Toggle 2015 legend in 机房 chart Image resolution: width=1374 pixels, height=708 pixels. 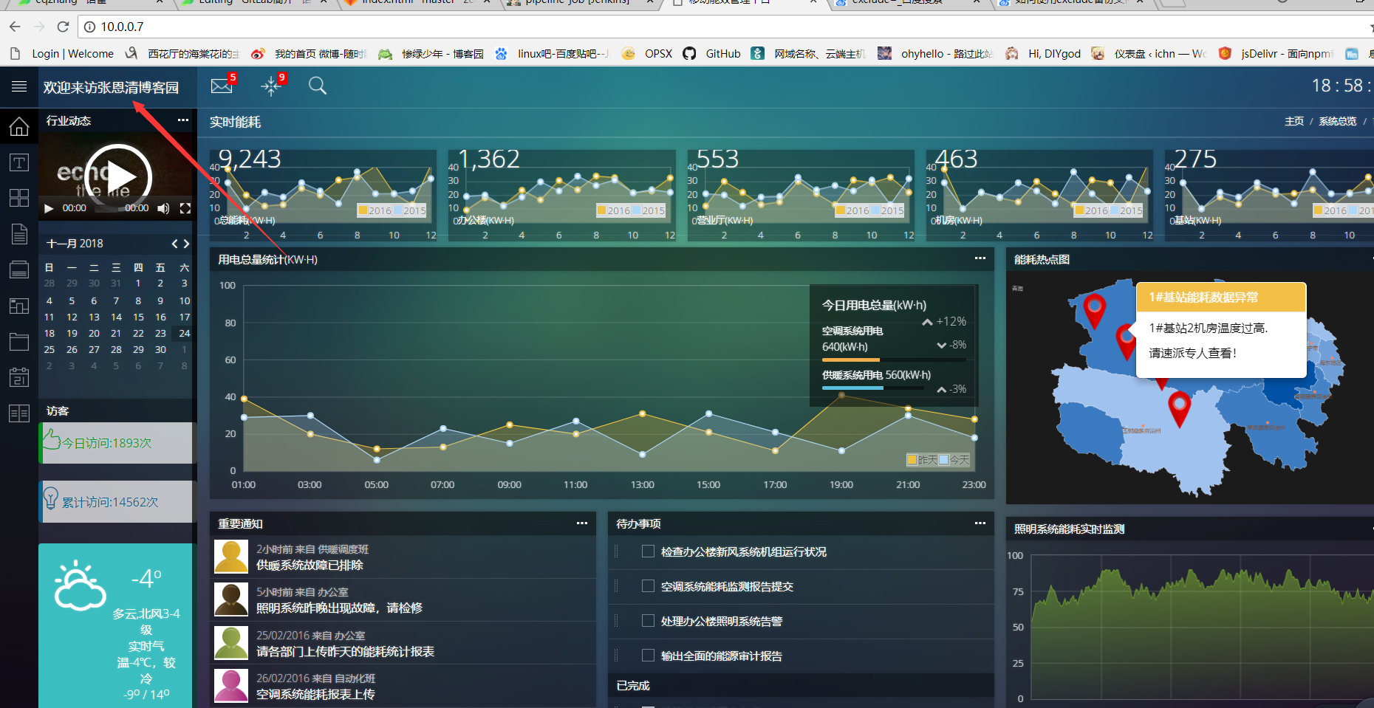tap(1126, 210)
